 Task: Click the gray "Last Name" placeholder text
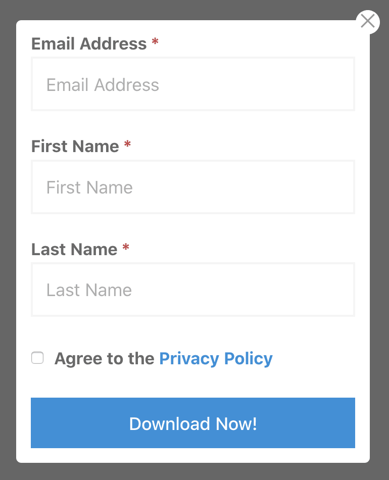click(x=89, y=291)
